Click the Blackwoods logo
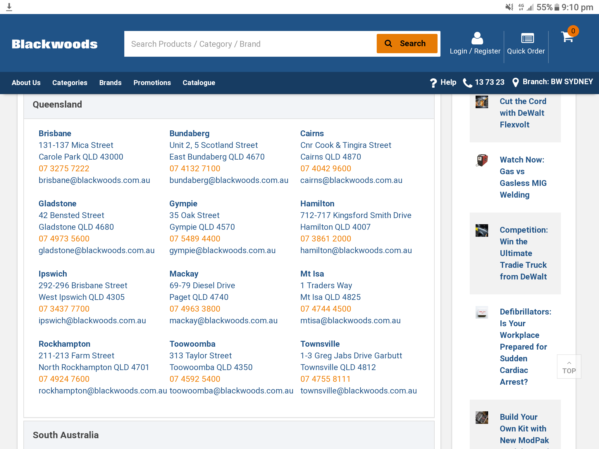 tap(55, 44)
